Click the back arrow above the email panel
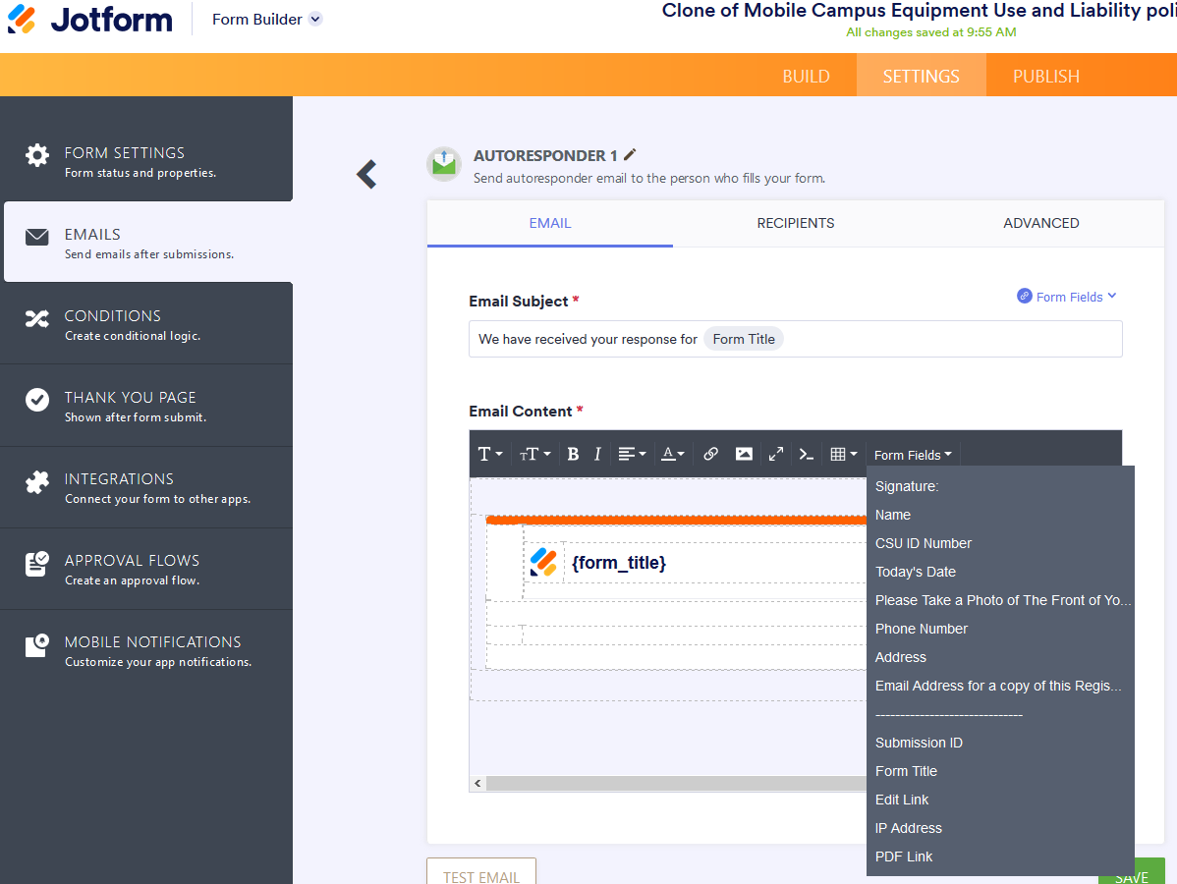 (x=365, y=174)
